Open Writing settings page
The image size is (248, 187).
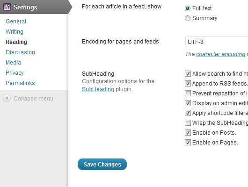point(15,32)
